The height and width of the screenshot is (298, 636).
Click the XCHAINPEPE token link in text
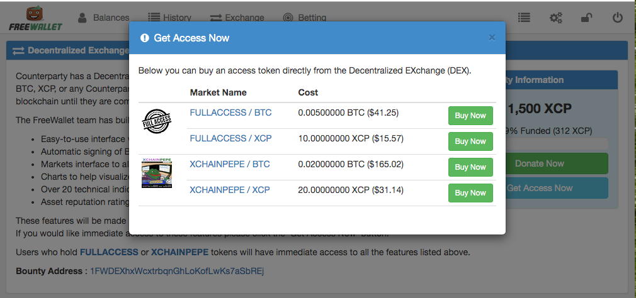179,252
